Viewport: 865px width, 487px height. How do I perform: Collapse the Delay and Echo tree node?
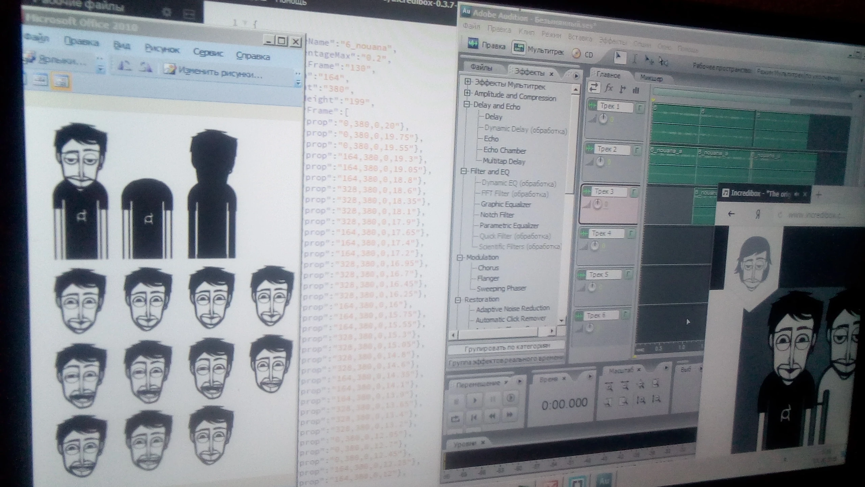(467, 105)
